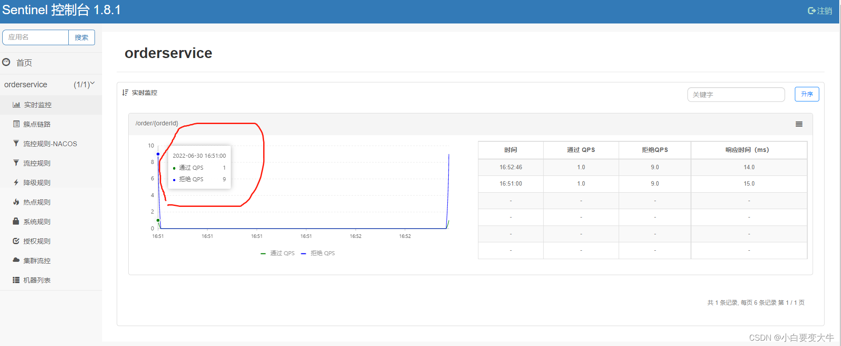
Task: Open the 流控规则 menu item
Action: (x=37, y=163)
